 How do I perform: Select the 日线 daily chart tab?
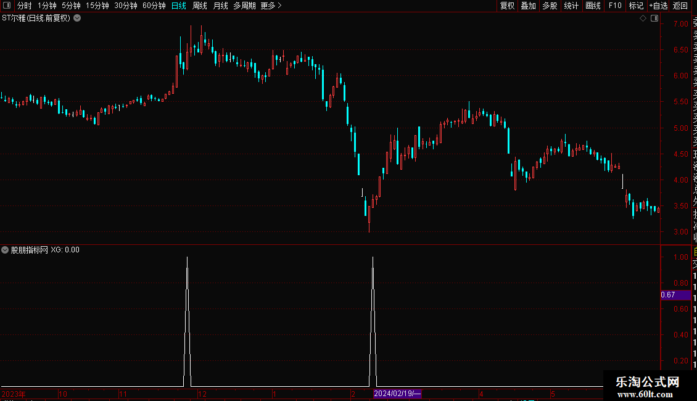pyautogui.click(x=179, y=6)
